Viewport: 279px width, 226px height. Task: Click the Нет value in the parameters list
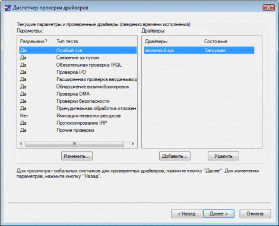pyautogui.click(x=24, y=115)
